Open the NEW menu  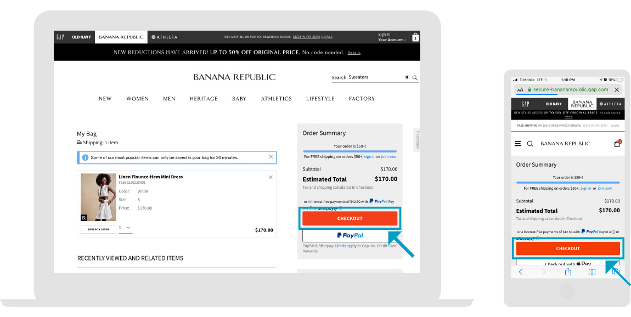105,99
